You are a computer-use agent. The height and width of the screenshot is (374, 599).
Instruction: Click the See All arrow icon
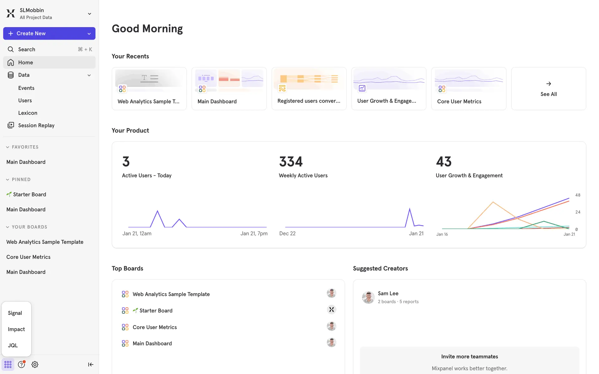548,84
